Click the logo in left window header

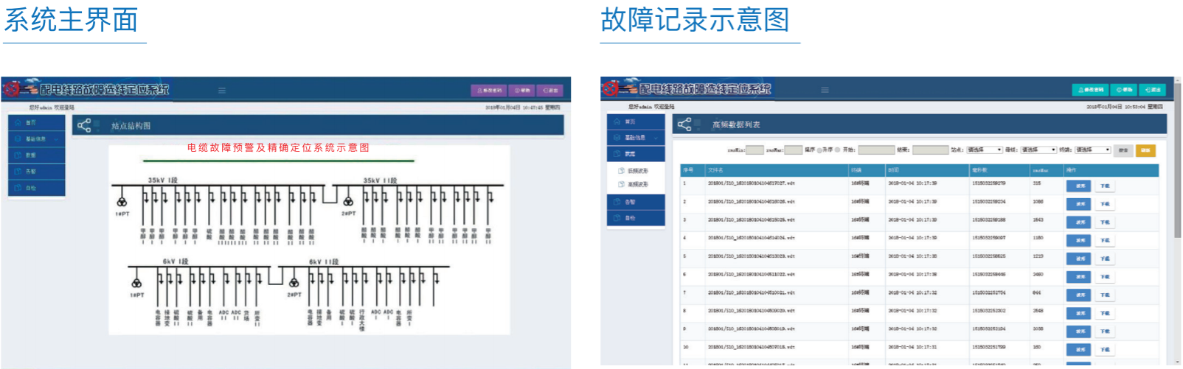[x=12, y=89]
